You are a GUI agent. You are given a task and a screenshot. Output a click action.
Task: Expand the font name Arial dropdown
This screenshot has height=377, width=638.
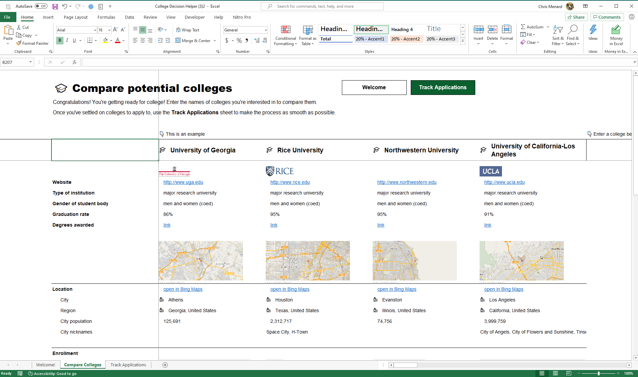coord(95,30)
